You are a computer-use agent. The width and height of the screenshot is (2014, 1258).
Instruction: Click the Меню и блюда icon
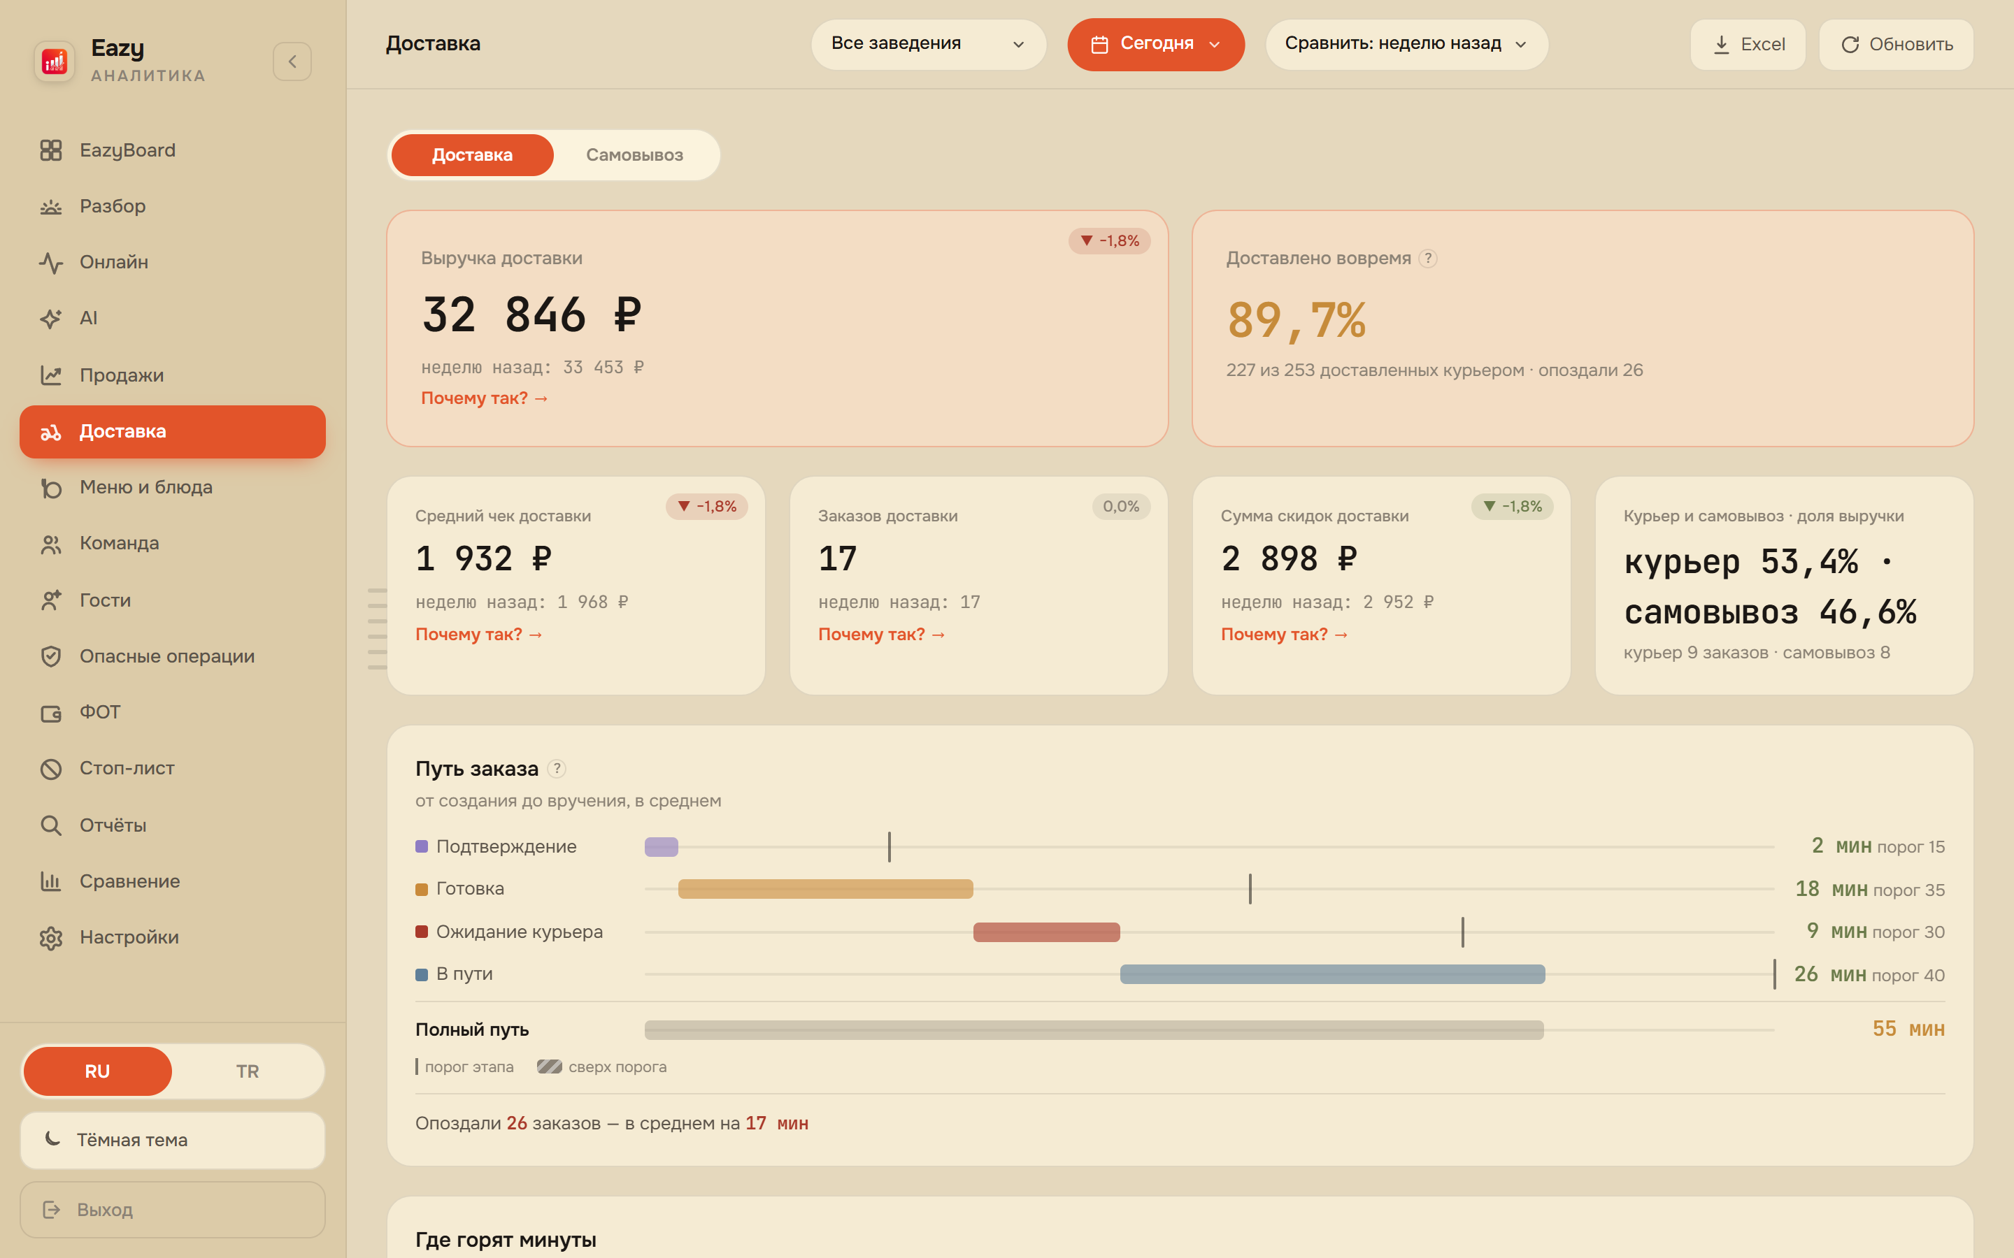[51, 488]
